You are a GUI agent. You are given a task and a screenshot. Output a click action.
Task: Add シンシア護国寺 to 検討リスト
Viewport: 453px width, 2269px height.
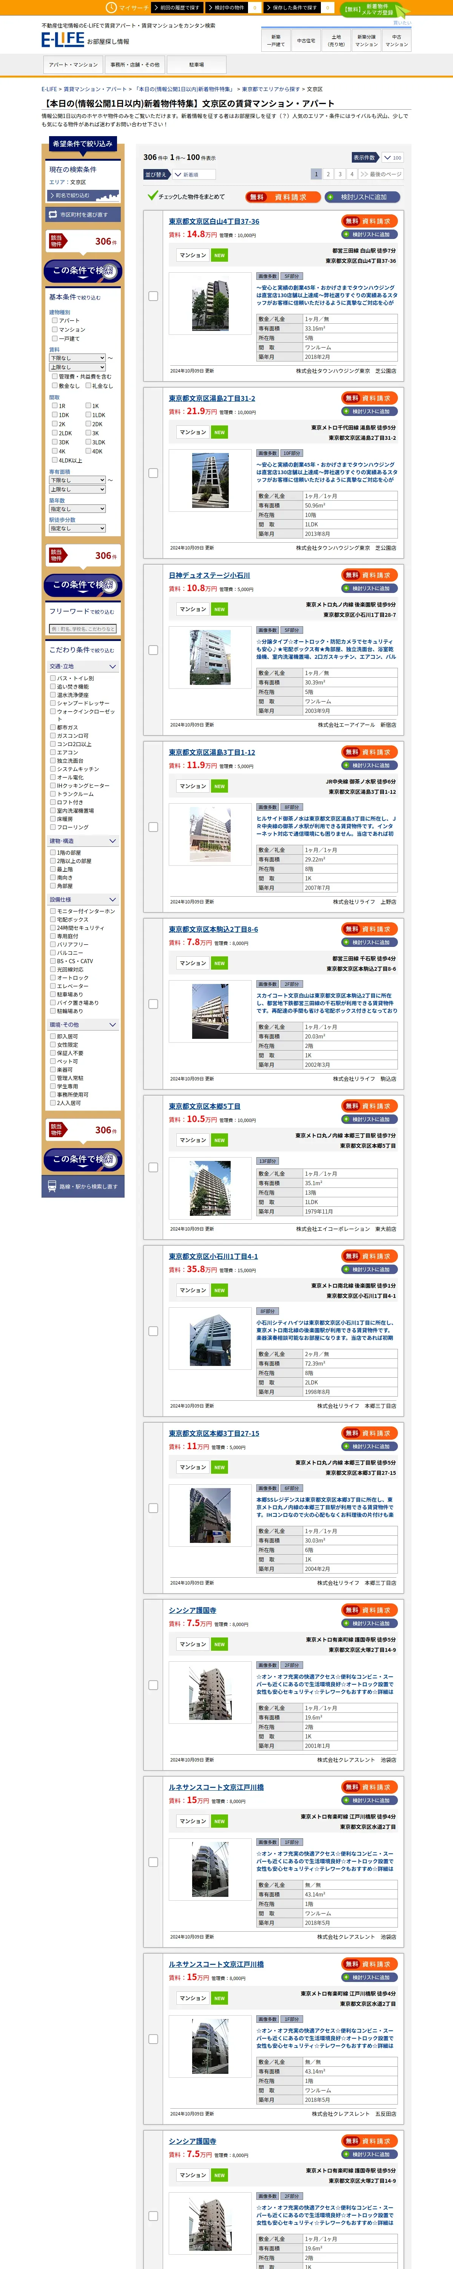pyautogui.click(x=370, y=1623)
